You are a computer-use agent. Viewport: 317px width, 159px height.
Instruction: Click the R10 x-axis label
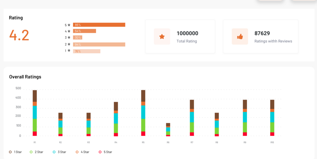272,142
